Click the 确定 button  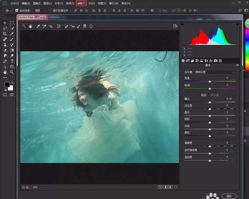(x=229, y=196)
